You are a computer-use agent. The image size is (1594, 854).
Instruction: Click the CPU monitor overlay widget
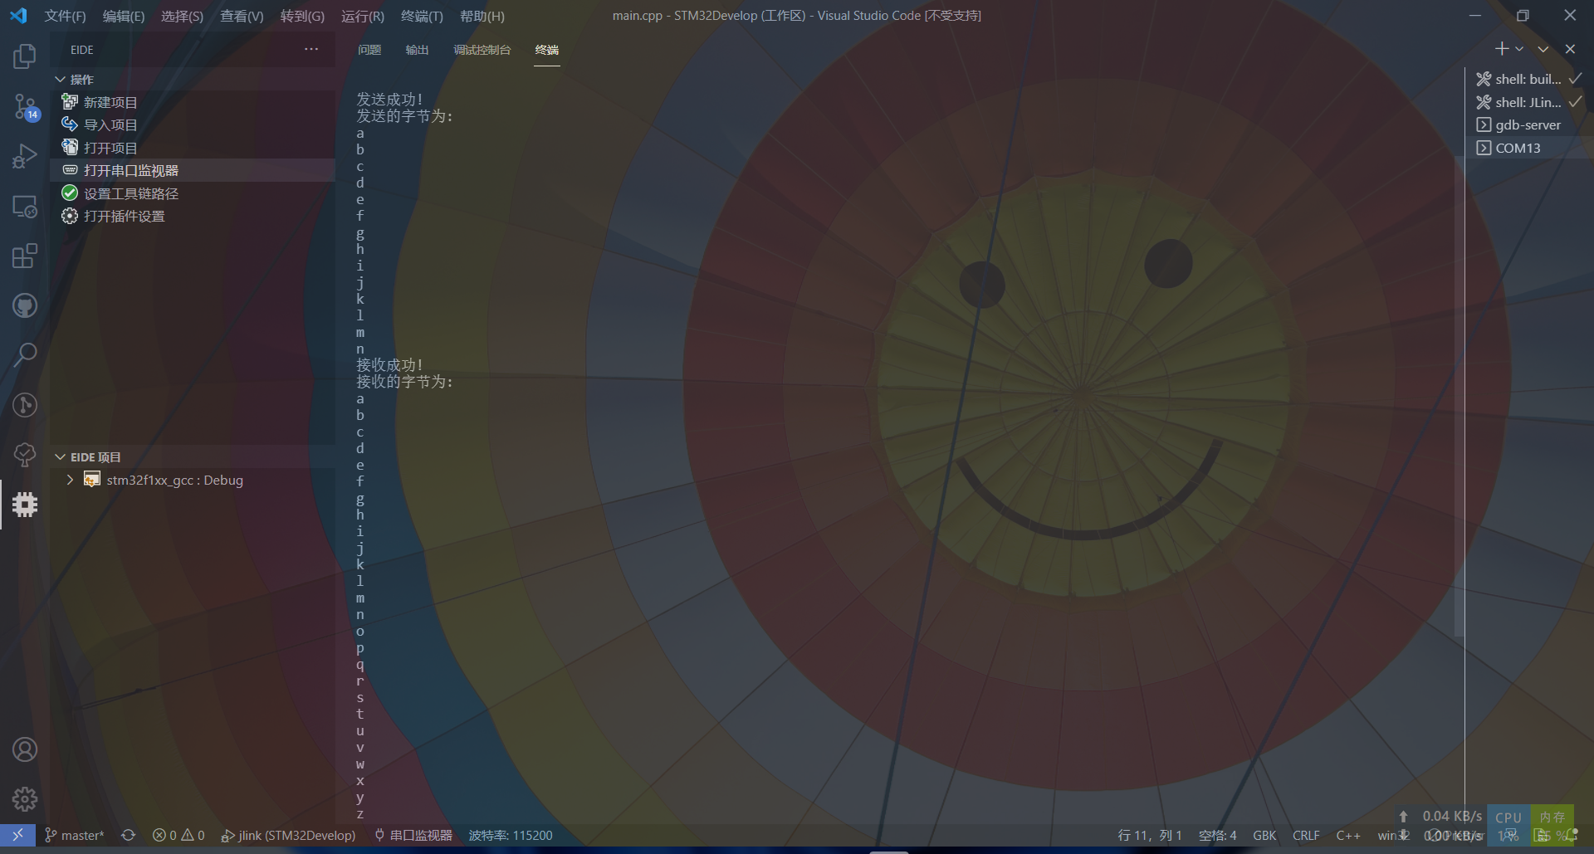1508,824
